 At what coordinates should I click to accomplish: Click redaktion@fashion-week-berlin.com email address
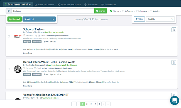coord(57,68)
